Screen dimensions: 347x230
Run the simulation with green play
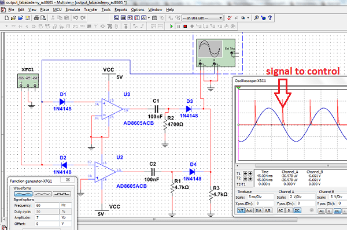pos(172,27)
